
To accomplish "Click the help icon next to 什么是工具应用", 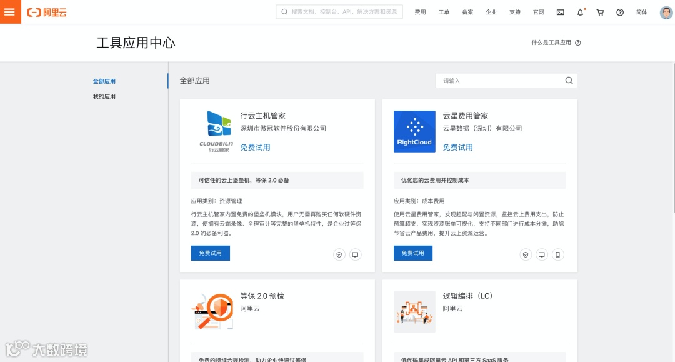I will tap(578, 43).
